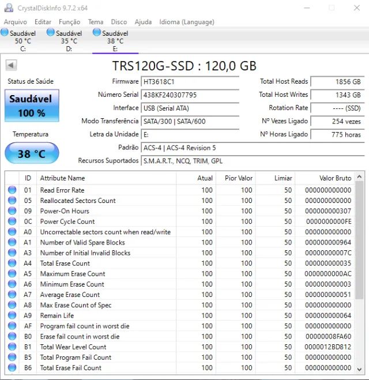Click the scroll down arrow of attribute list
369x380 pixels.
click(x=359, y=369)
